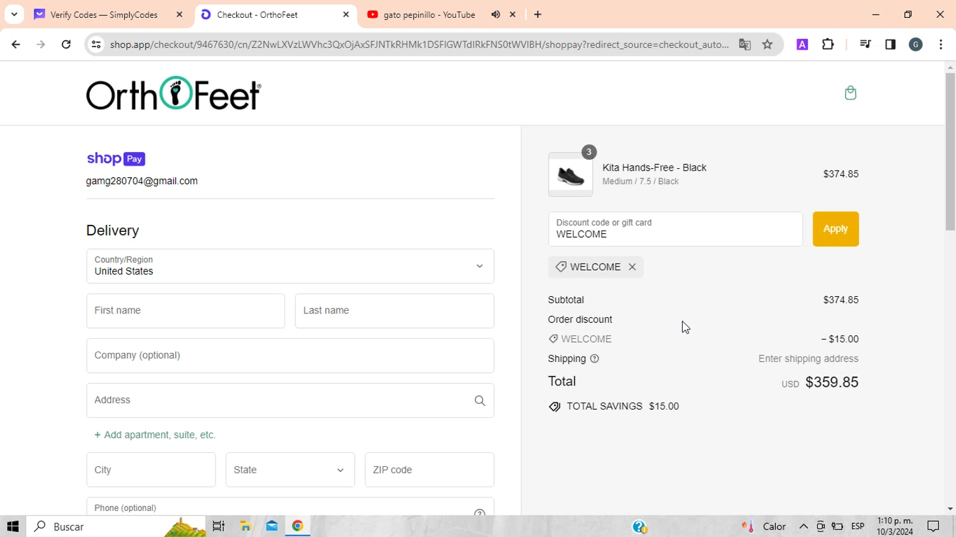Click the phone field help icon

pyautogui.click(x=480, y=513)
